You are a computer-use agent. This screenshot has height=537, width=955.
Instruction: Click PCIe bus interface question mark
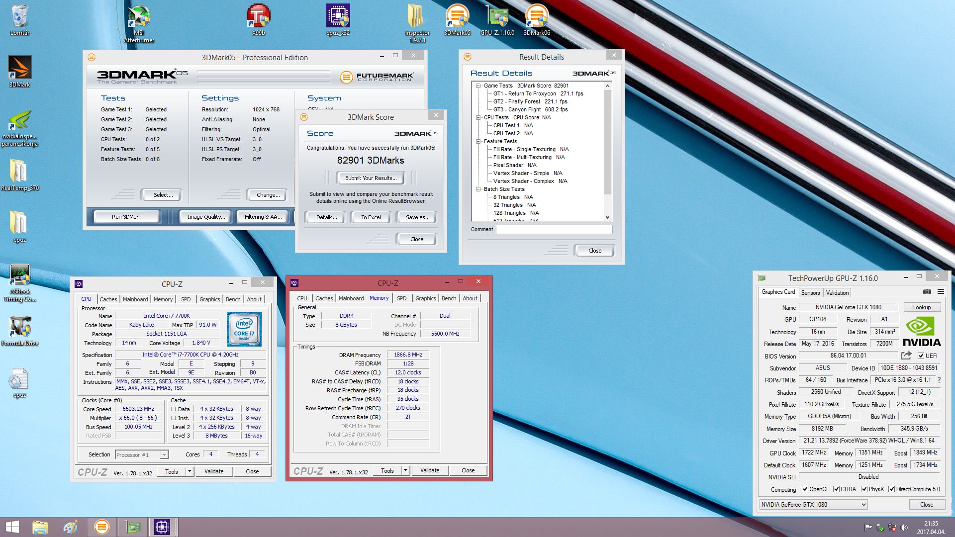click(x=939, y=380)
